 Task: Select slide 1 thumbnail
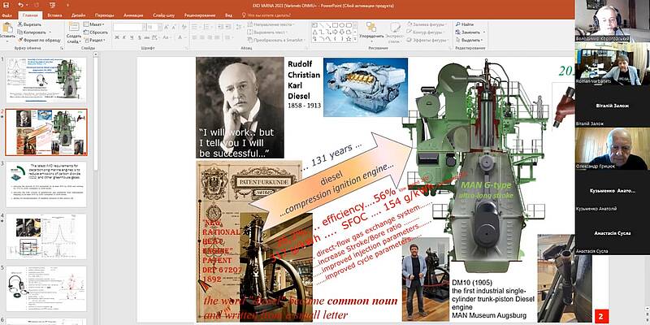[x=46, y=80]
